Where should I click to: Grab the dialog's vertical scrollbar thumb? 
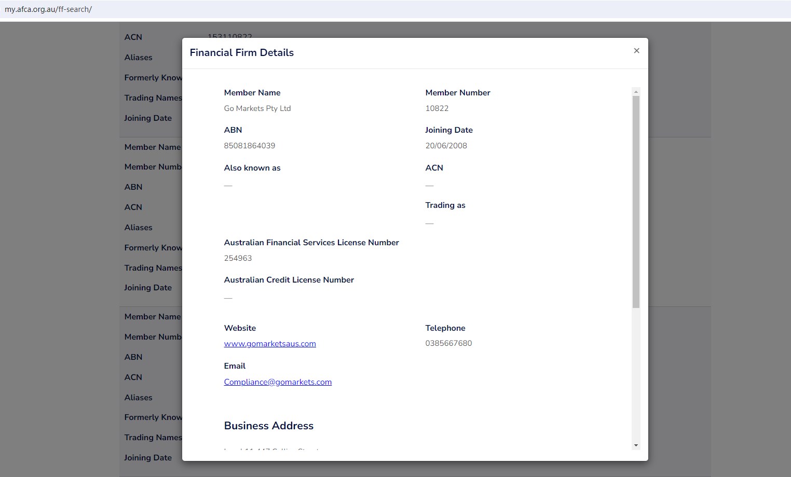click(x=636, y=202)
